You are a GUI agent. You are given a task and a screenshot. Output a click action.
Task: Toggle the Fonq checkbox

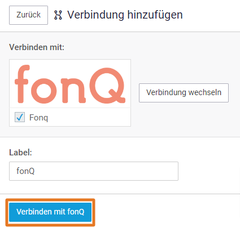tap(20, 117)
